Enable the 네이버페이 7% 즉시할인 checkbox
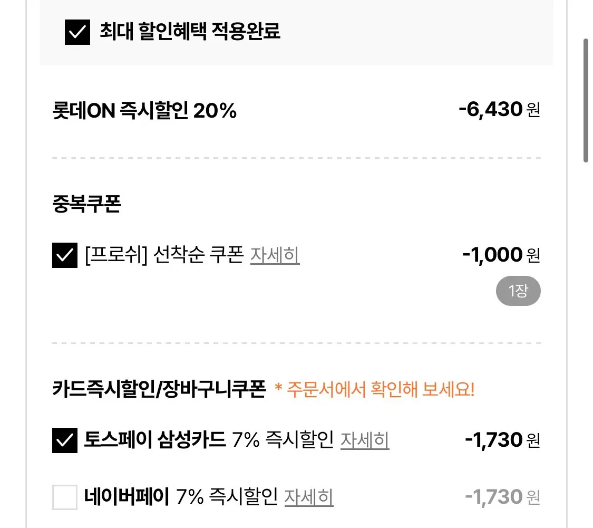The image size is (593, 528). point(65,497)
